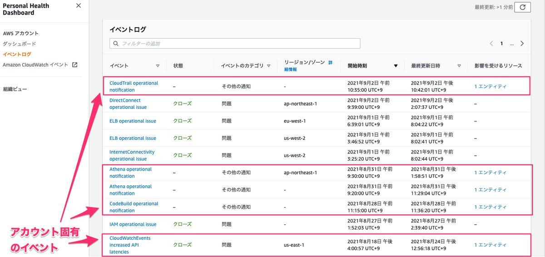Sort by イベント column arrow
This screenshot has width=545, height=257.
click(158, 66)
